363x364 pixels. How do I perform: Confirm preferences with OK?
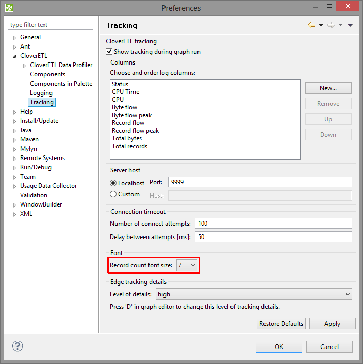[279, 346]
